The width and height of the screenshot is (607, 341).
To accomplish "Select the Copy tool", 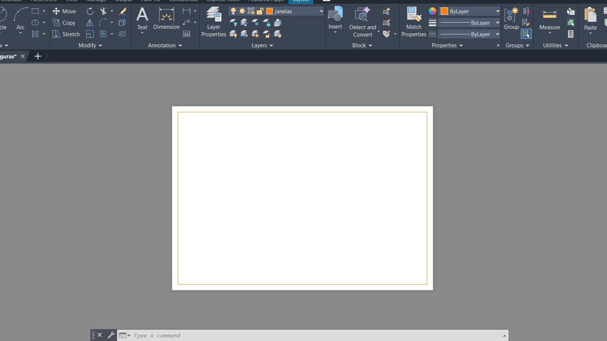I will point(64,23).
